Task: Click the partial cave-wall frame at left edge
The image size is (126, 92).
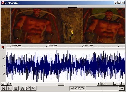Action: (x=6, y=26)
